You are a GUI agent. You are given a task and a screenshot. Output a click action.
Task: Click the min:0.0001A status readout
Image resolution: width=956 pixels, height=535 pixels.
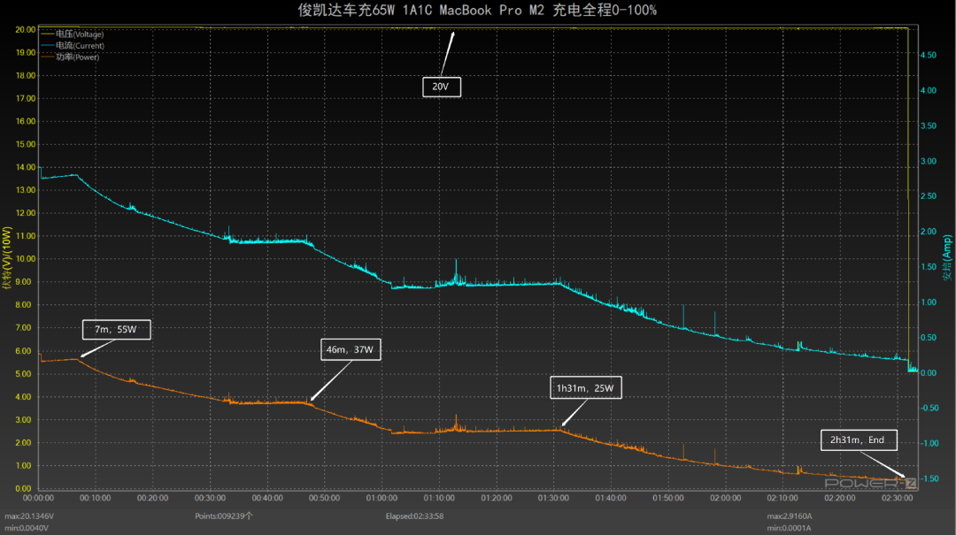click(x=790, y=528)
